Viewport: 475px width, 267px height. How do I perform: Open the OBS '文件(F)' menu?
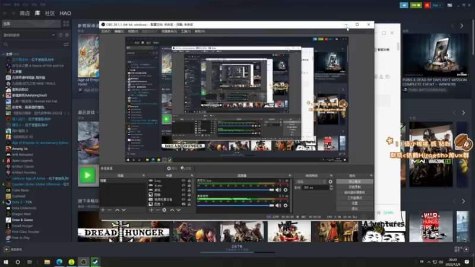[106, 31]
